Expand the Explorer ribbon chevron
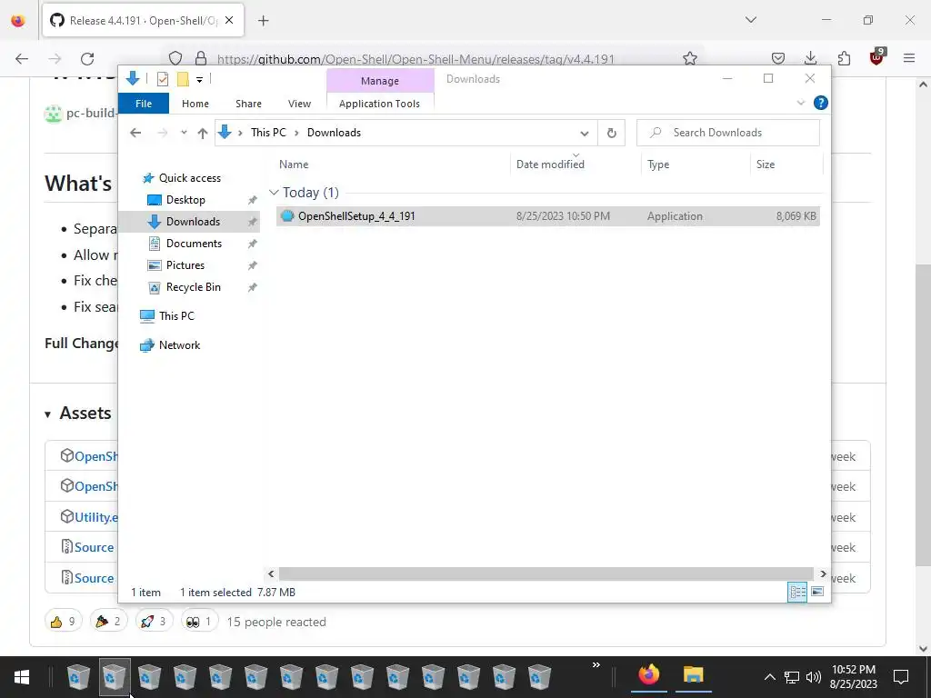 pyautogui.click(x=800, y=103)
